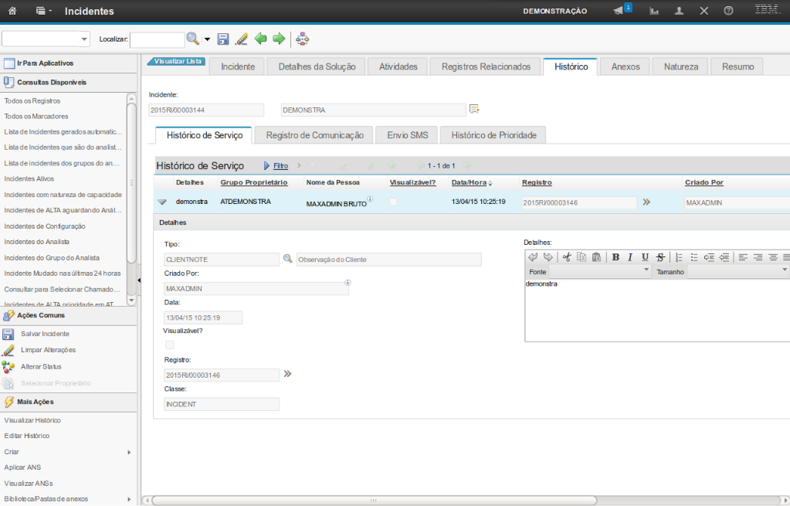The image size is (790, 506).
Task: Open the Fonte dropdown in the editor
Action: click(x=646, y=271)
